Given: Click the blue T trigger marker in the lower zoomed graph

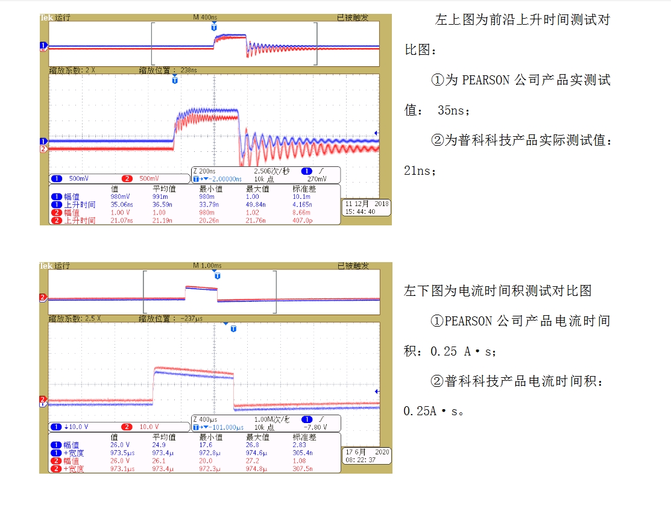Looking at the screenshot, I should point(233,328).
